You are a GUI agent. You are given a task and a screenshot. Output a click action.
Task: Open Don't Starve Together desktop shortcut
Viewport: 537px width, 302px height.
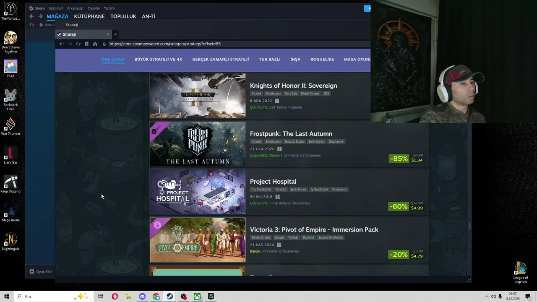(x=10, y=42)
